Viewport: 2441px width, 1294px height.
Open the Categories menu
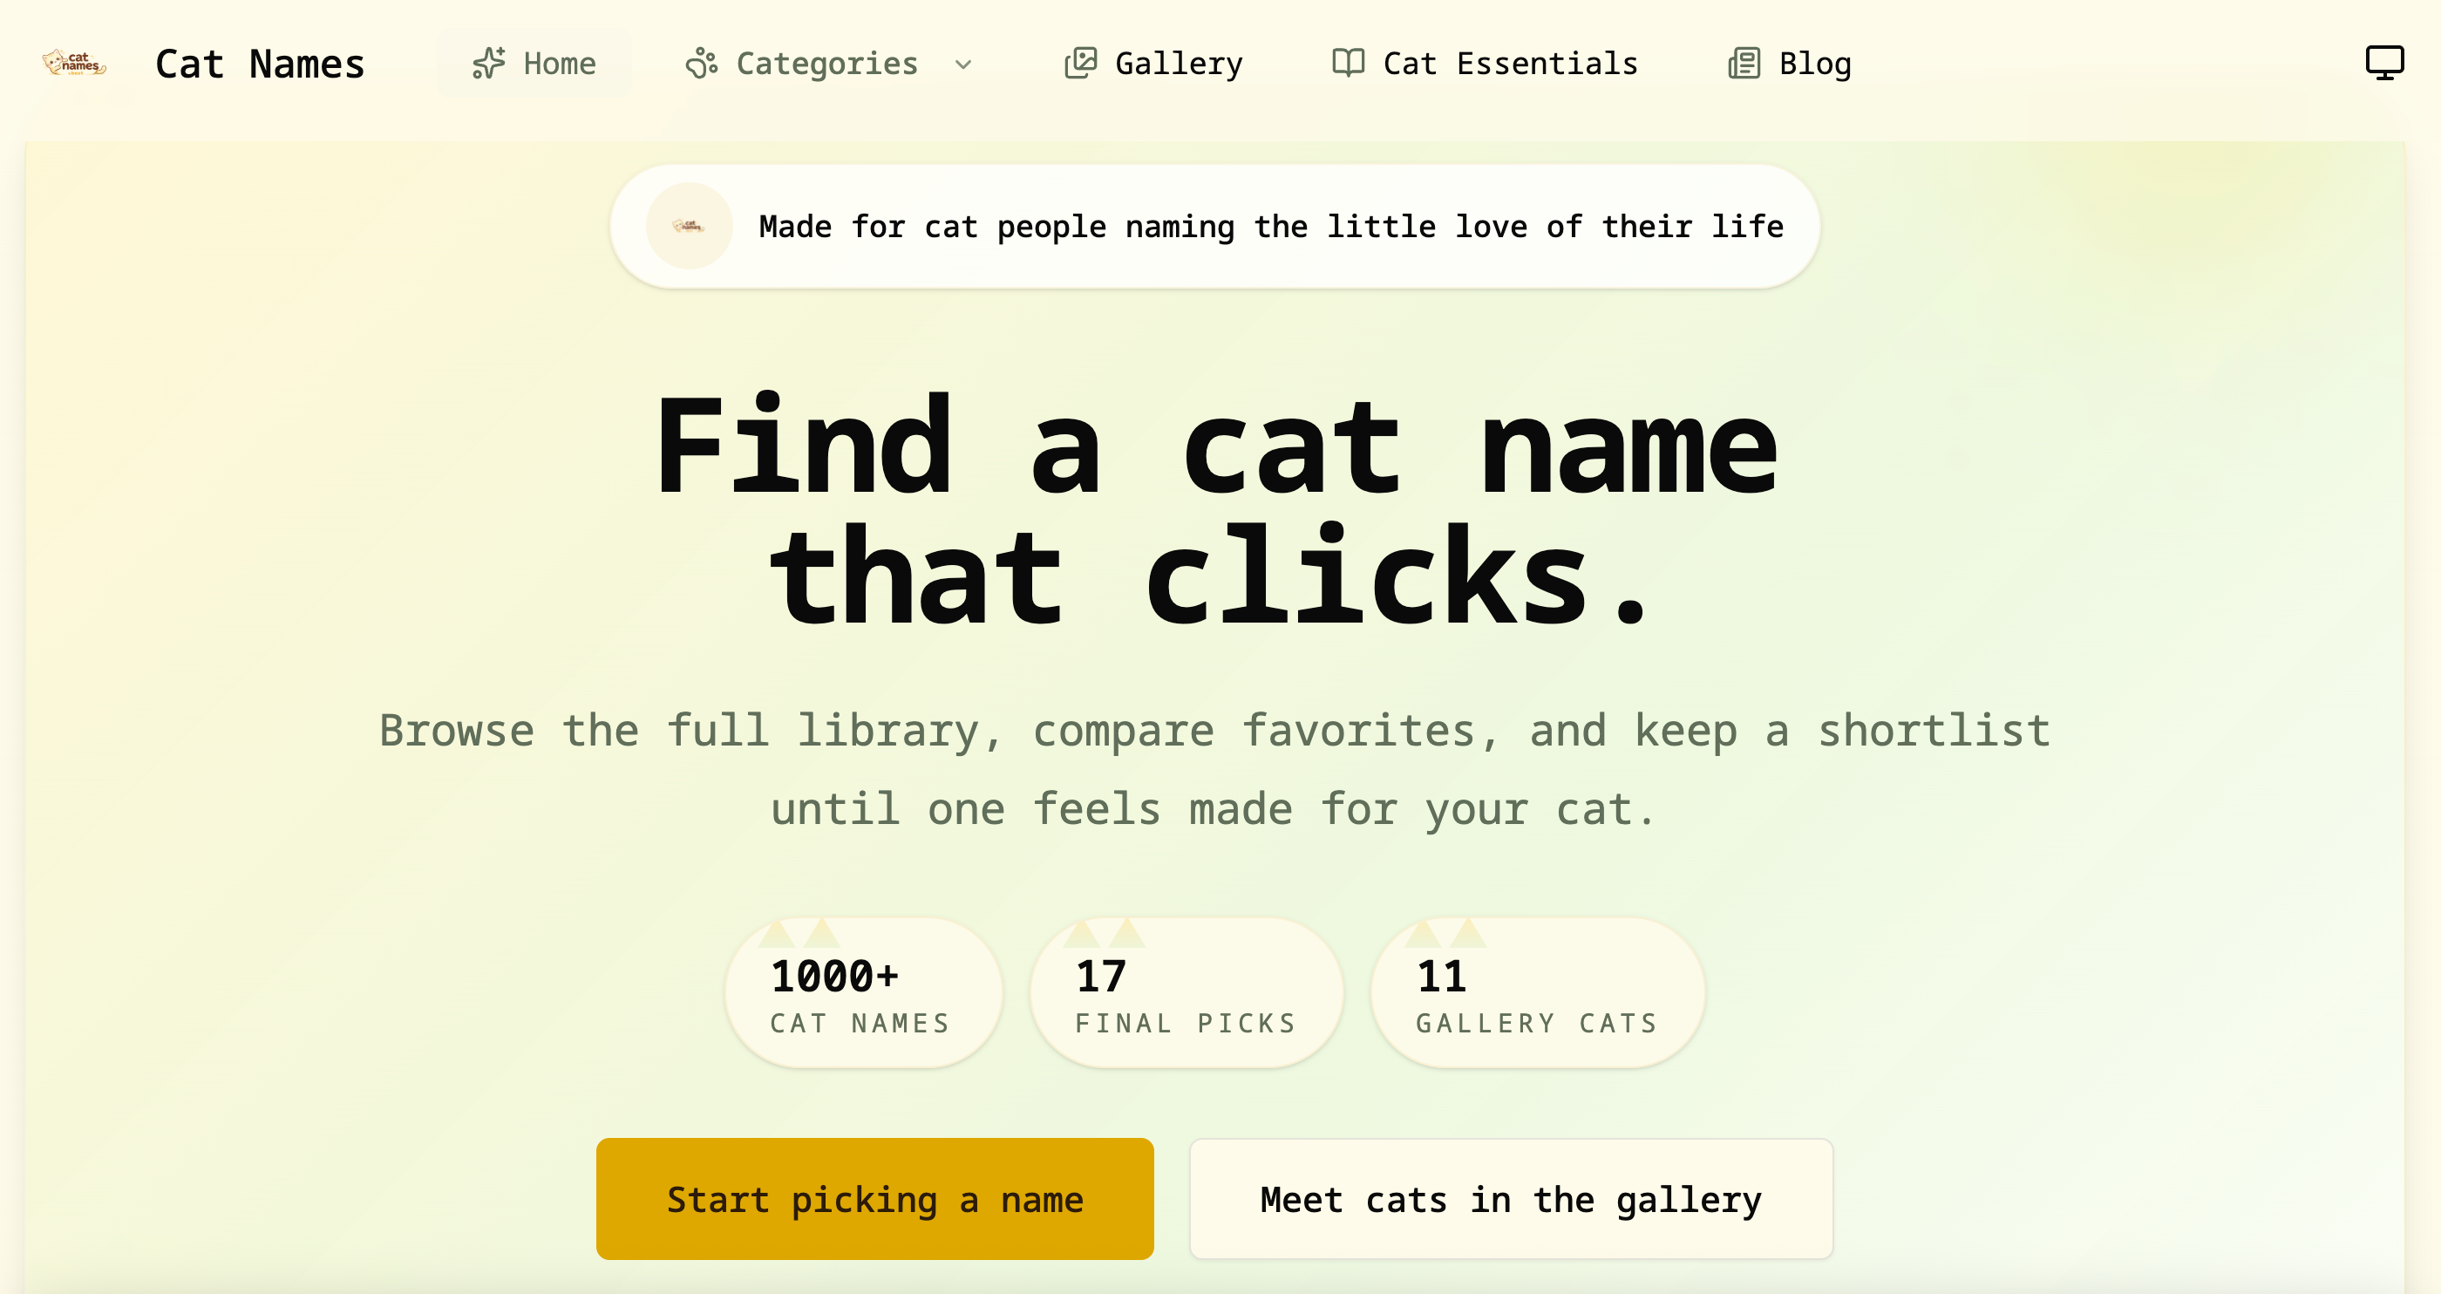coord(826,64)
